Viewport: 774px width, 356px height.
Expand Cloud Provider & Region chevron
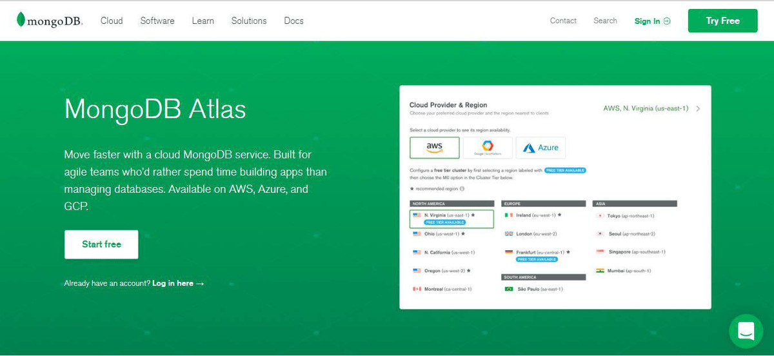(699, 108)
